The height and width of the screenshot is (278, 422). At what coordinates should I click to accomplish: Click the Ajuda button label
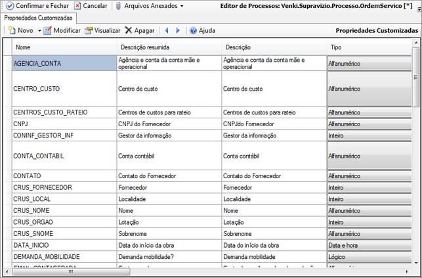207,30
